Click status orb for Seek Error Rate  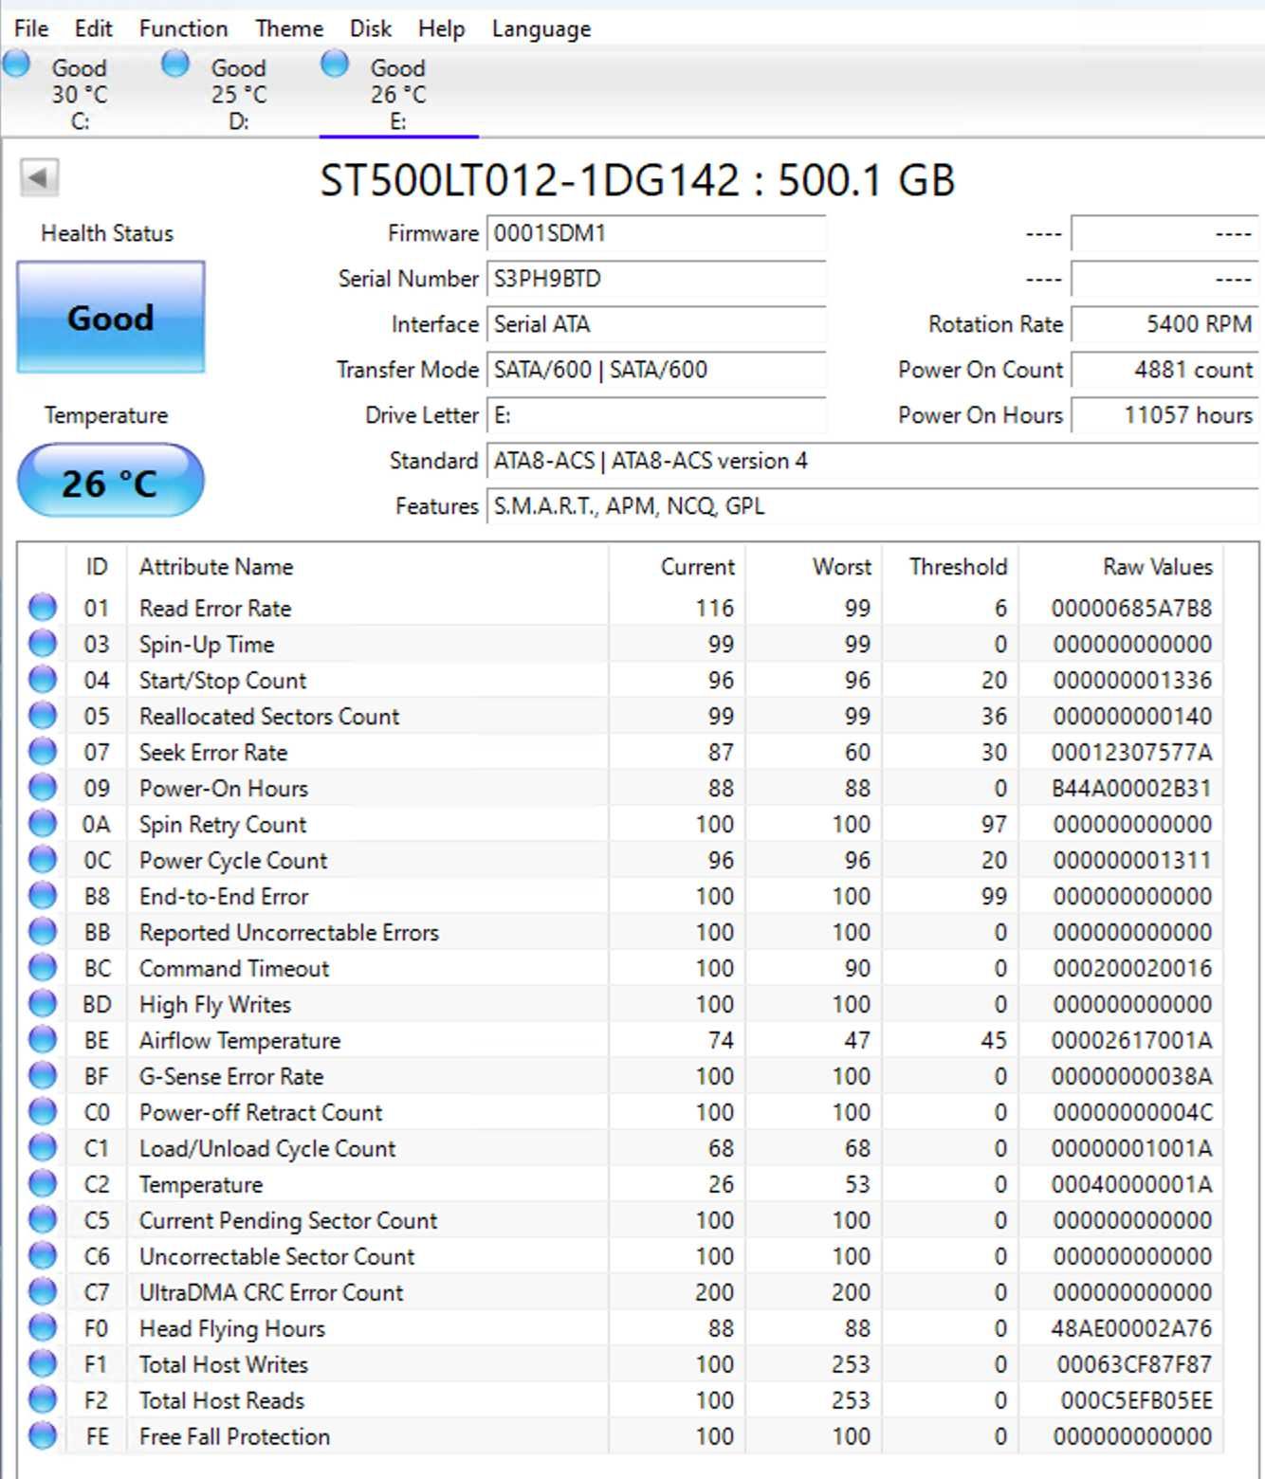pyautogui.click(x=43, y=751)
